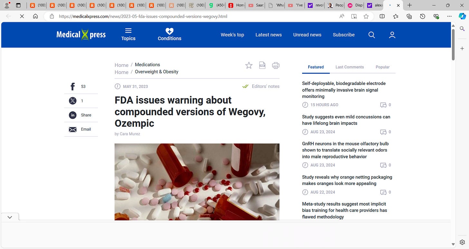Image resolution: width=469 pixels, height=249 pixels.
Task: Open Latest news page
Action: pos(269,35)
